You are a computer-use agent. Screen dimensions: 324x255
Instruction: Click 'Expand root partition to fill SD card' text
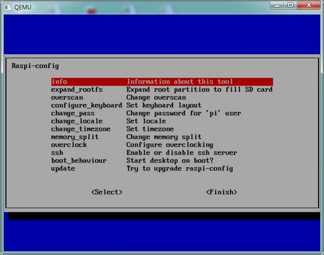(200, 90)
